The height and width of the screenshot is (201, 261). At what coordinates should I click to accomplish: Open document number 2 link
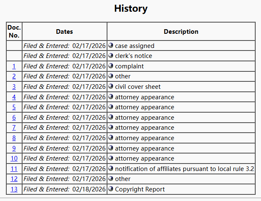pos(14,76)
